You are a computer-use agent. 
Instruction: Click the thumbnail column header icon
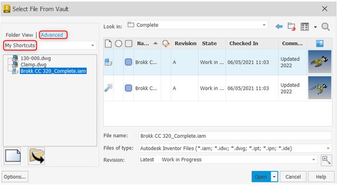pyautogui.click(x=320, y=43)
